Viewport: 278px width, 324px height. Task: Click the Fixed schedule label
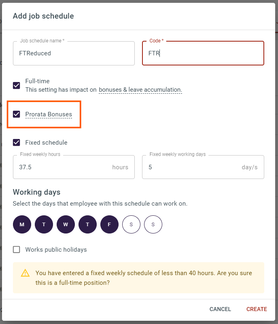coord(46,143)
